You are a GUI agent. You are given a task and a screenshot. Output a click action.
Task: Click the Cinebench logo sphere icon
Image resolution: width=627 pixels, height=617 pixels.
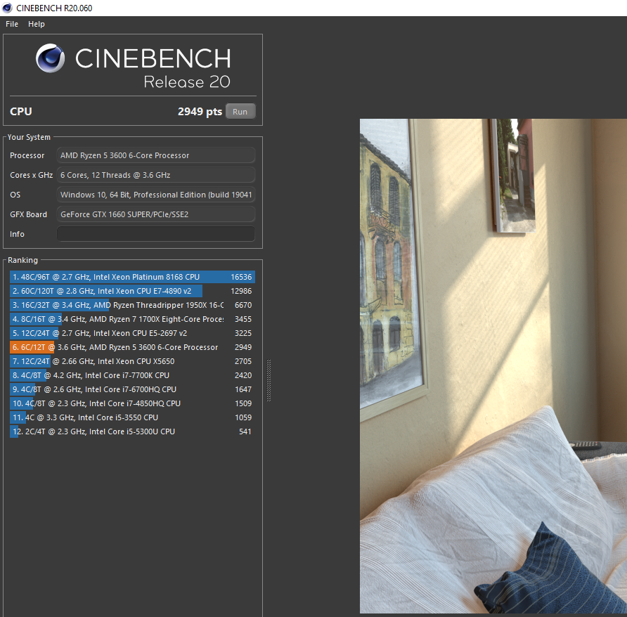coord(50,58)
